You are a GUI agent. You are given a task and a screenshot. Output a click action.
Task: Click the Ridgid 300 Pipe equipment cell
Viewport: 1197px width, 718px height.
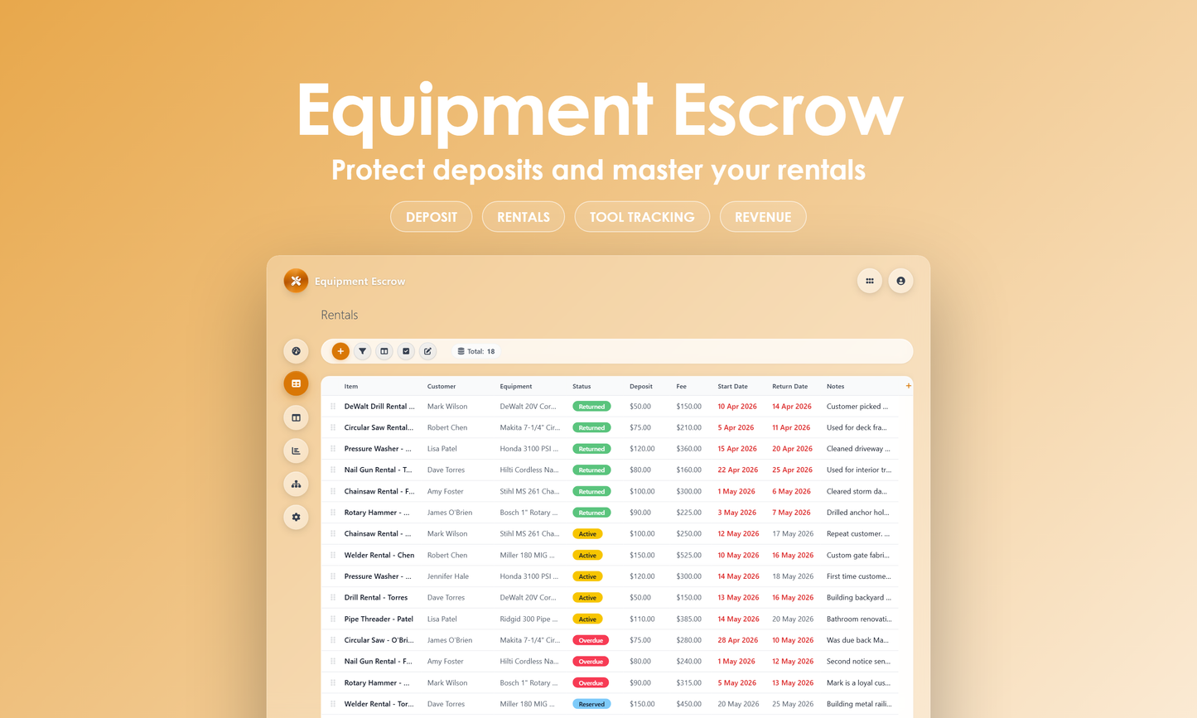pyautogui.click(x=529, y=619)
